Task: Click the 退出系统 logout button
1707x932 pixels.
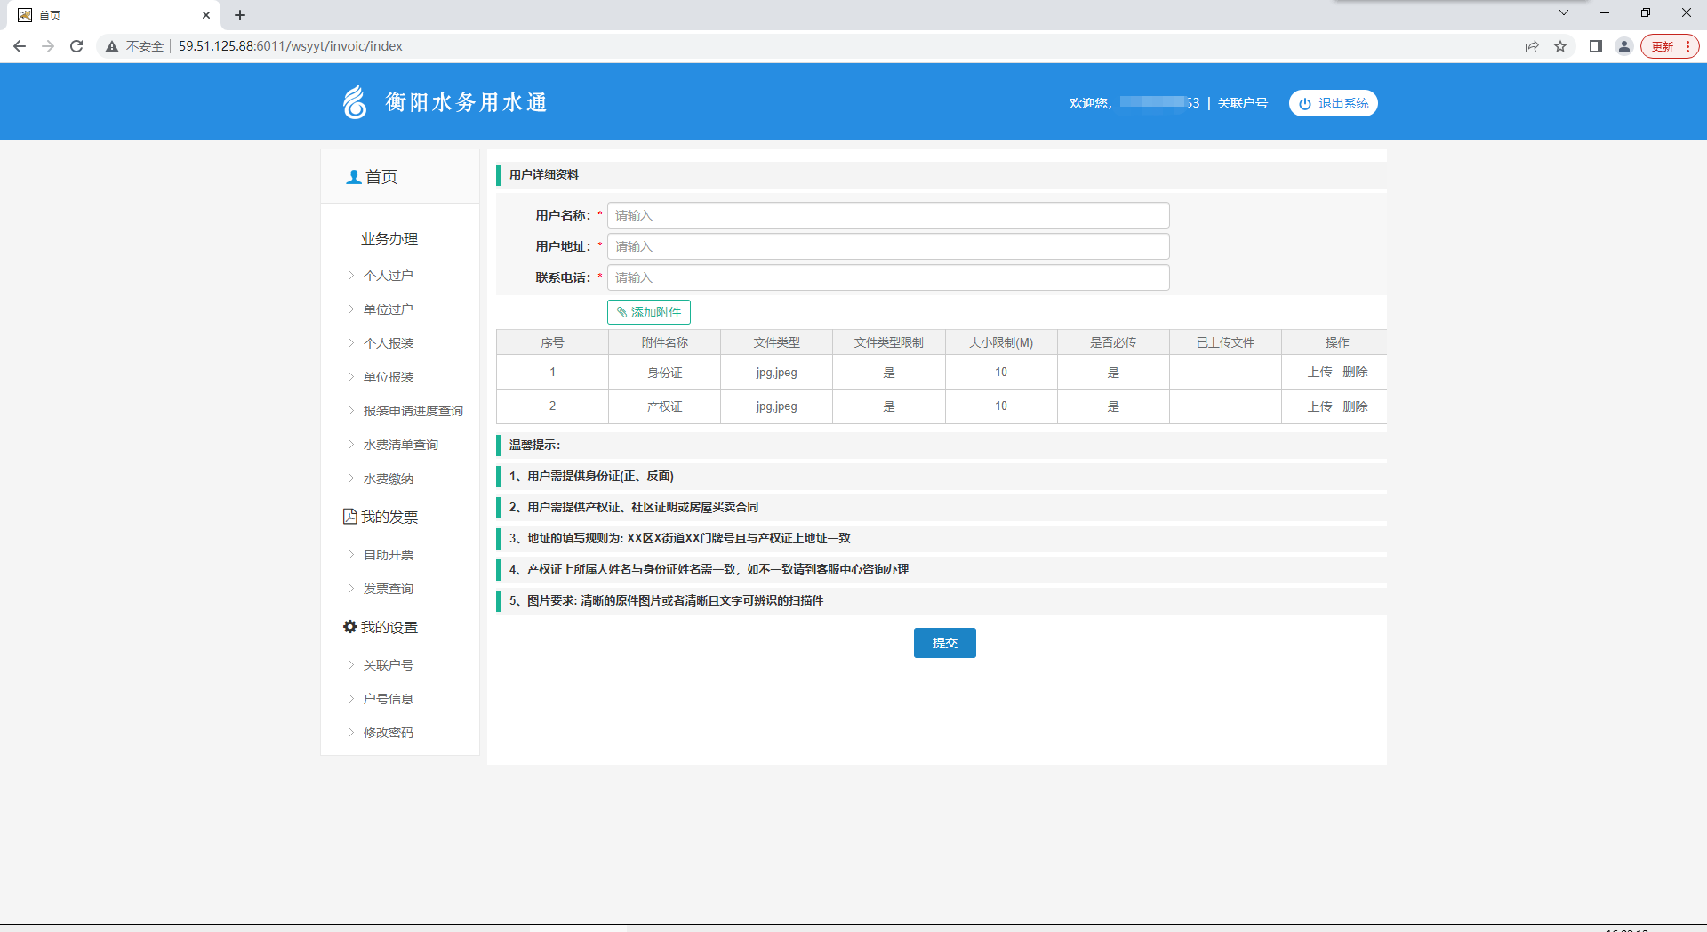Action: (x=1333, y=103)
